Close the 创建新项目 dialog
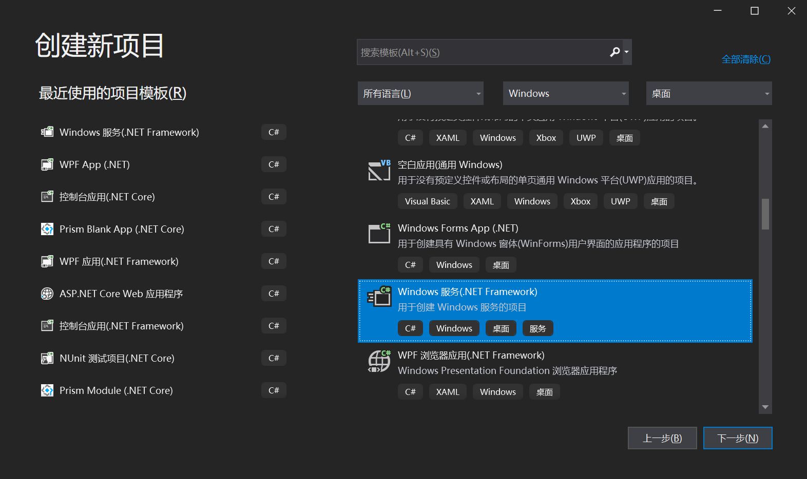The height and width of the screenshot is (479, 807). click(792, 11)
